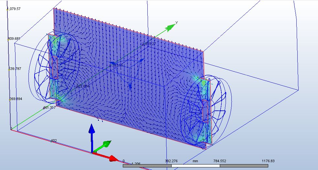Viewport: 318px width, 170px height.
Task: Click the 1,835.27 label on the Y axis
Action: coord(149,44)
